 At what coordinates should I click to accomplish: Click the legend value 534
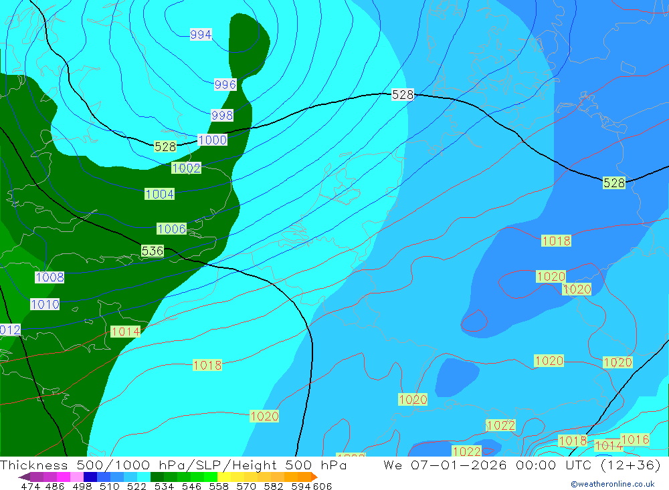point(164,486)
